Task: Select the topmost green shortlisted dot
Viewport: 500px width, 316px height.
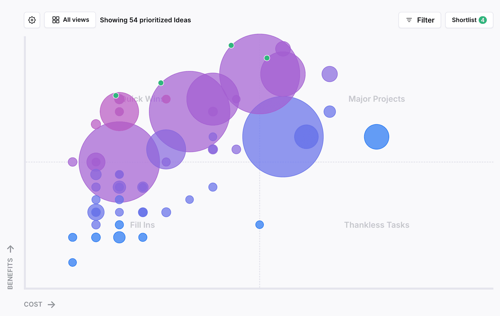Action: click(231, 45)
